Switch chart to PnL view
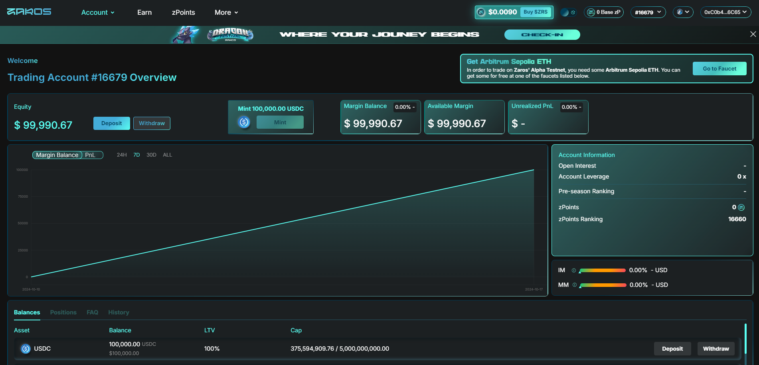The height and width of the screenshot is (365, 759). (x=90, y=155)
